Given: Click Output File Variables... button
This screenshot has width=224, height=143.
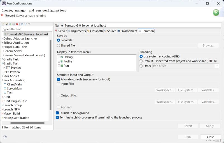Looking at the screenshot, I should click(x=208, y=102).
